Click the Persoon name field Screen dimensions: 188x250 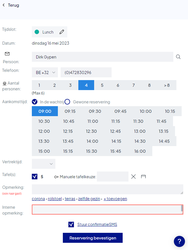point(102,57)
